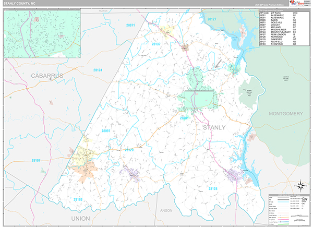The image size is (313, 227).
Task: Click the '2024 ZIP Code Premium Edition' header text
Action: click(269, 5)
